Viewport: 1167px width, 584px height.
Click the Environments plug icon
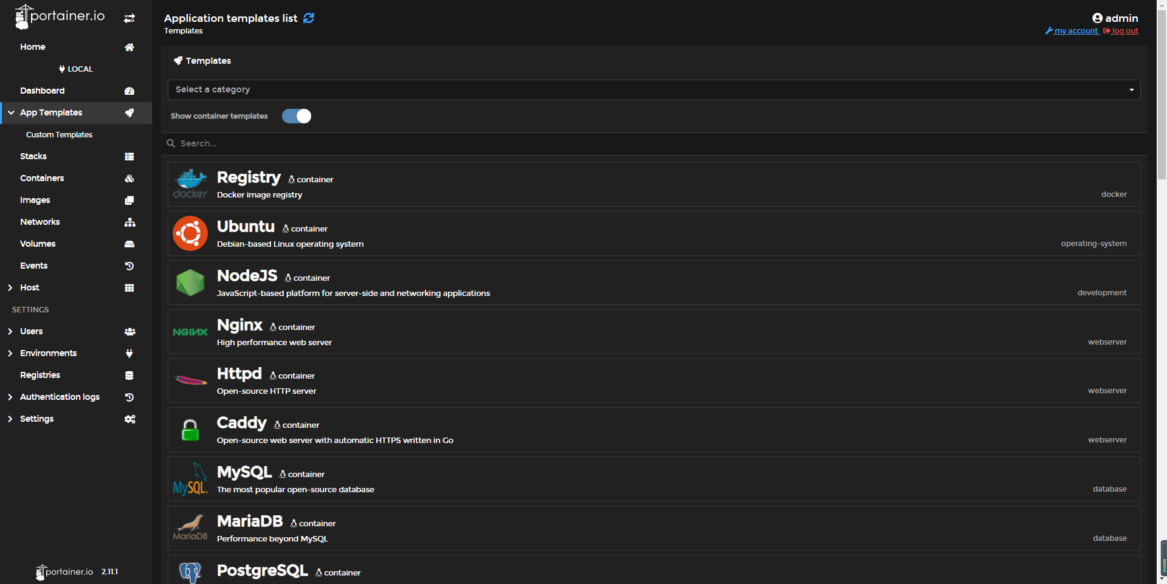pos(129,353)
